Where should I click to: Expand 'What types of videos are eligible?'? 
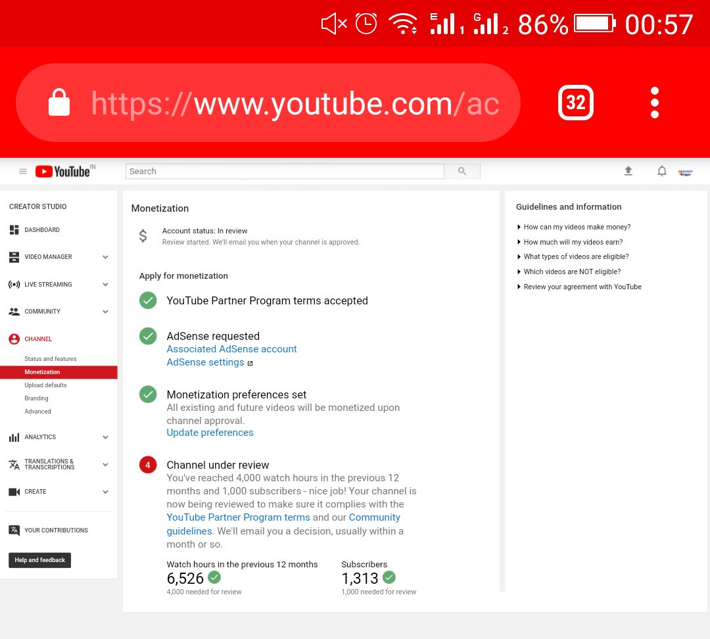[x=573, y=256]
